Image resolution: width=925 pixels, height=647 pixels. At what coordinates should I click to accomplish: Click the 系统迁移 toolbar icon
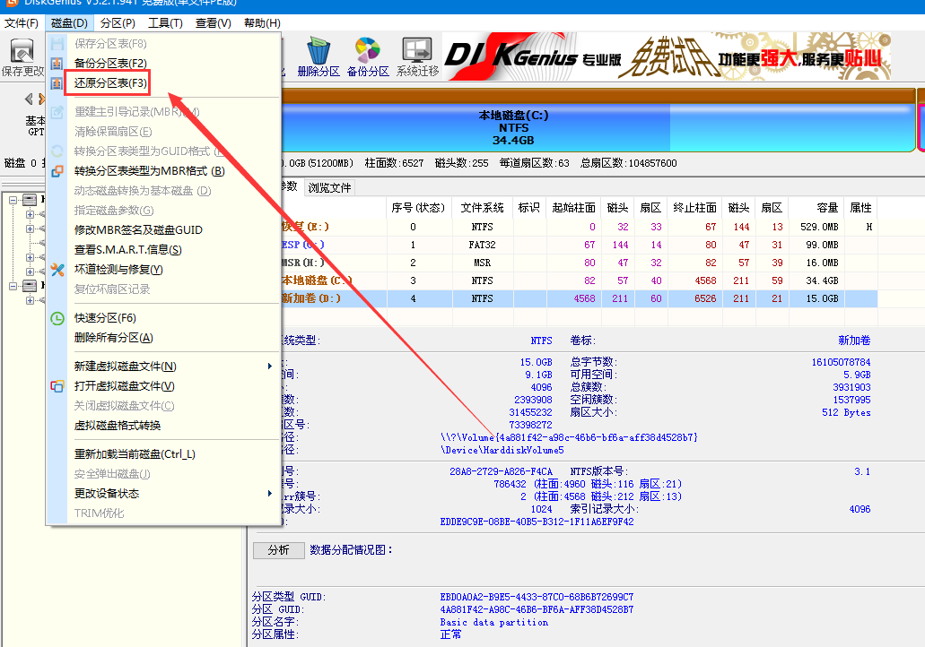pyautogui.click(x=417, y=57)
